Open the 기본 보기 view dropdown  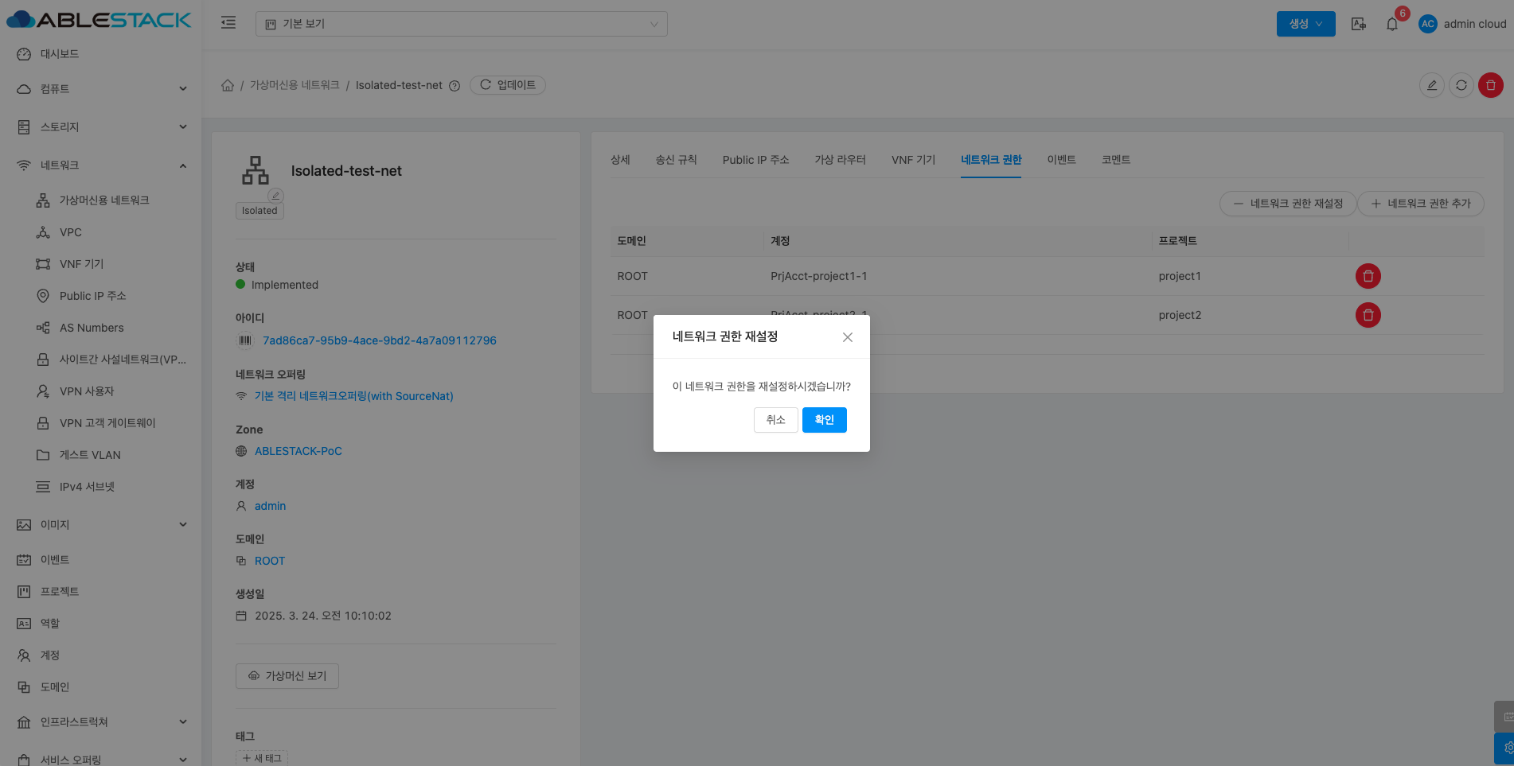461,24
